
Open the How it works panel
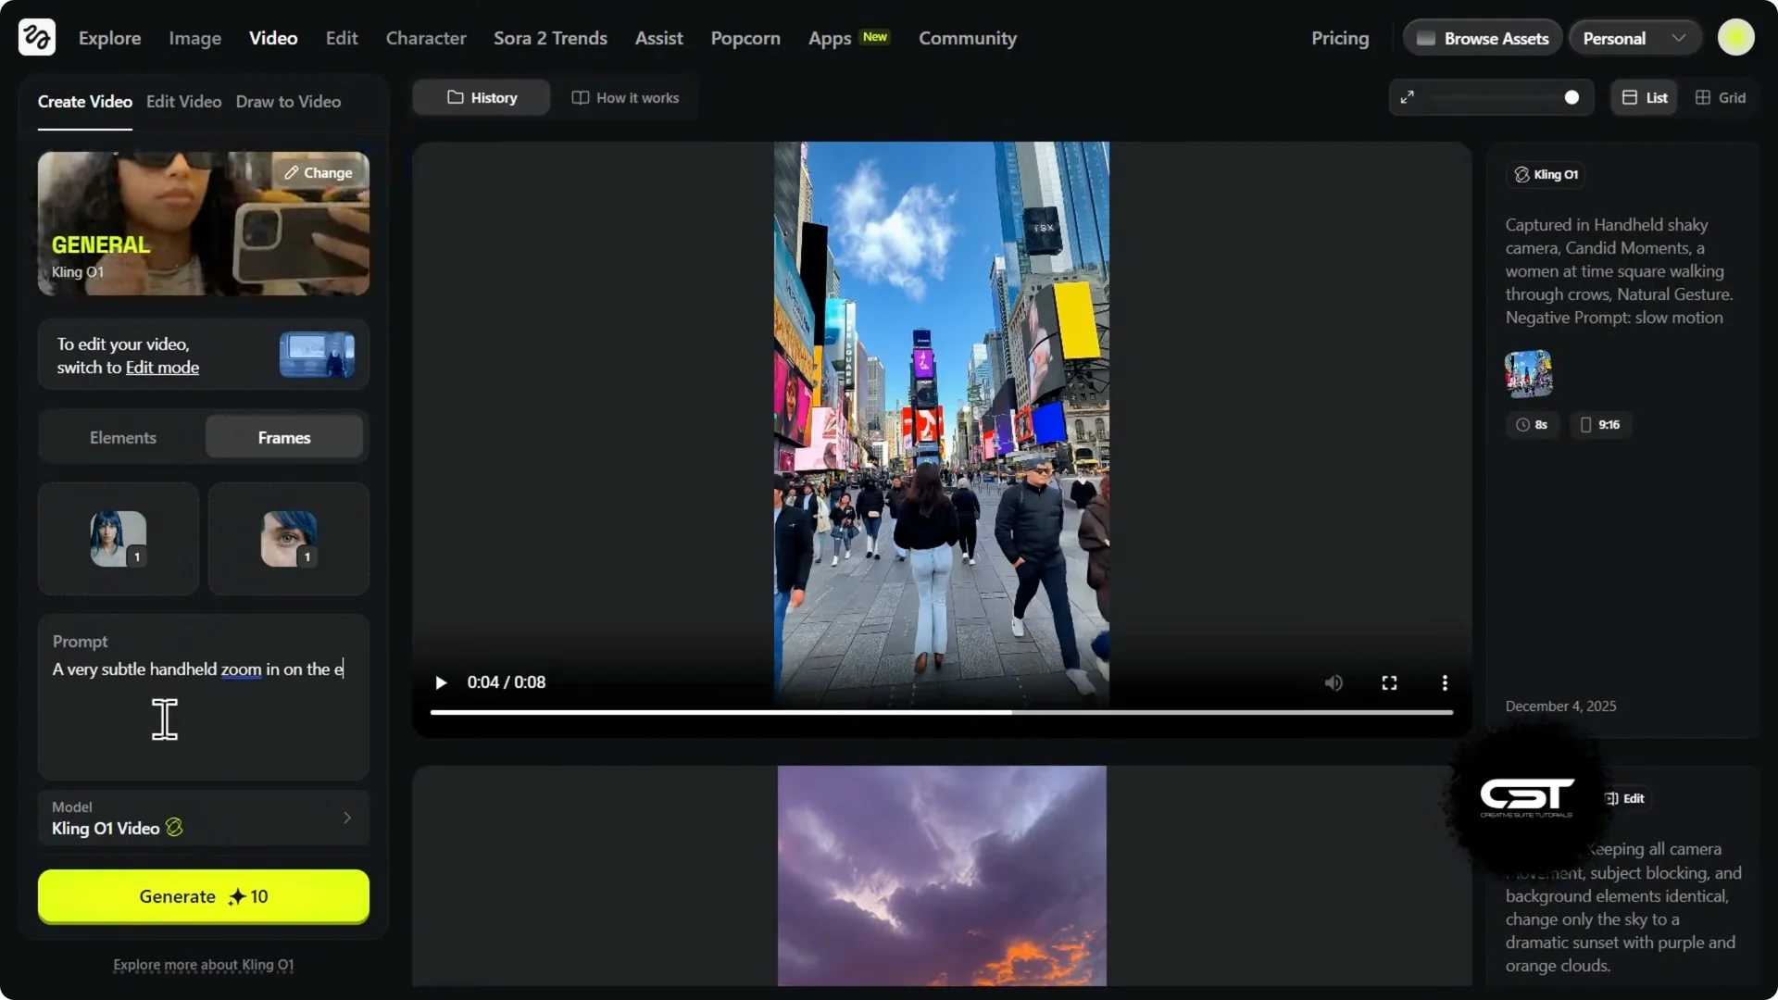point(626,97)
